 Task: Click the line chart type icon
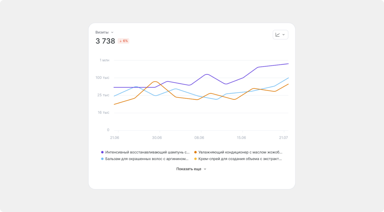click(x=277, y=35)
